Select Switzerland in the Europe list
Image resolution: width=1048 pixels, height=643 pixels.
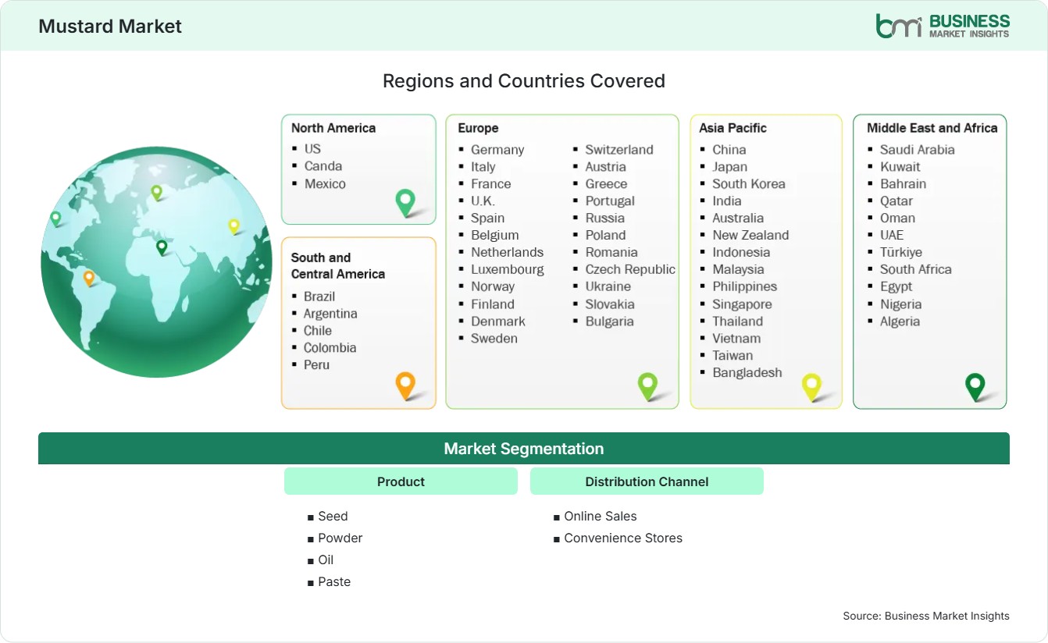pos(619,149)
